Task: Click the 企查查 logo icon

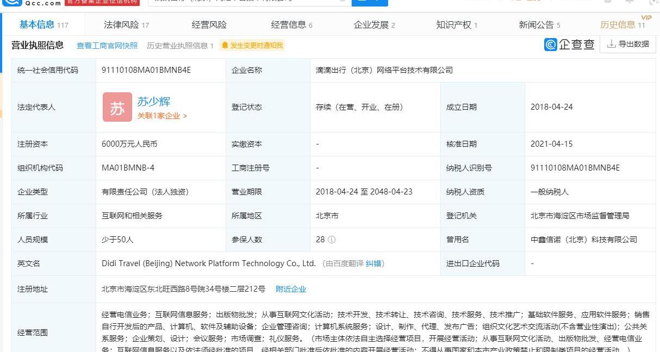Action: 551,45
